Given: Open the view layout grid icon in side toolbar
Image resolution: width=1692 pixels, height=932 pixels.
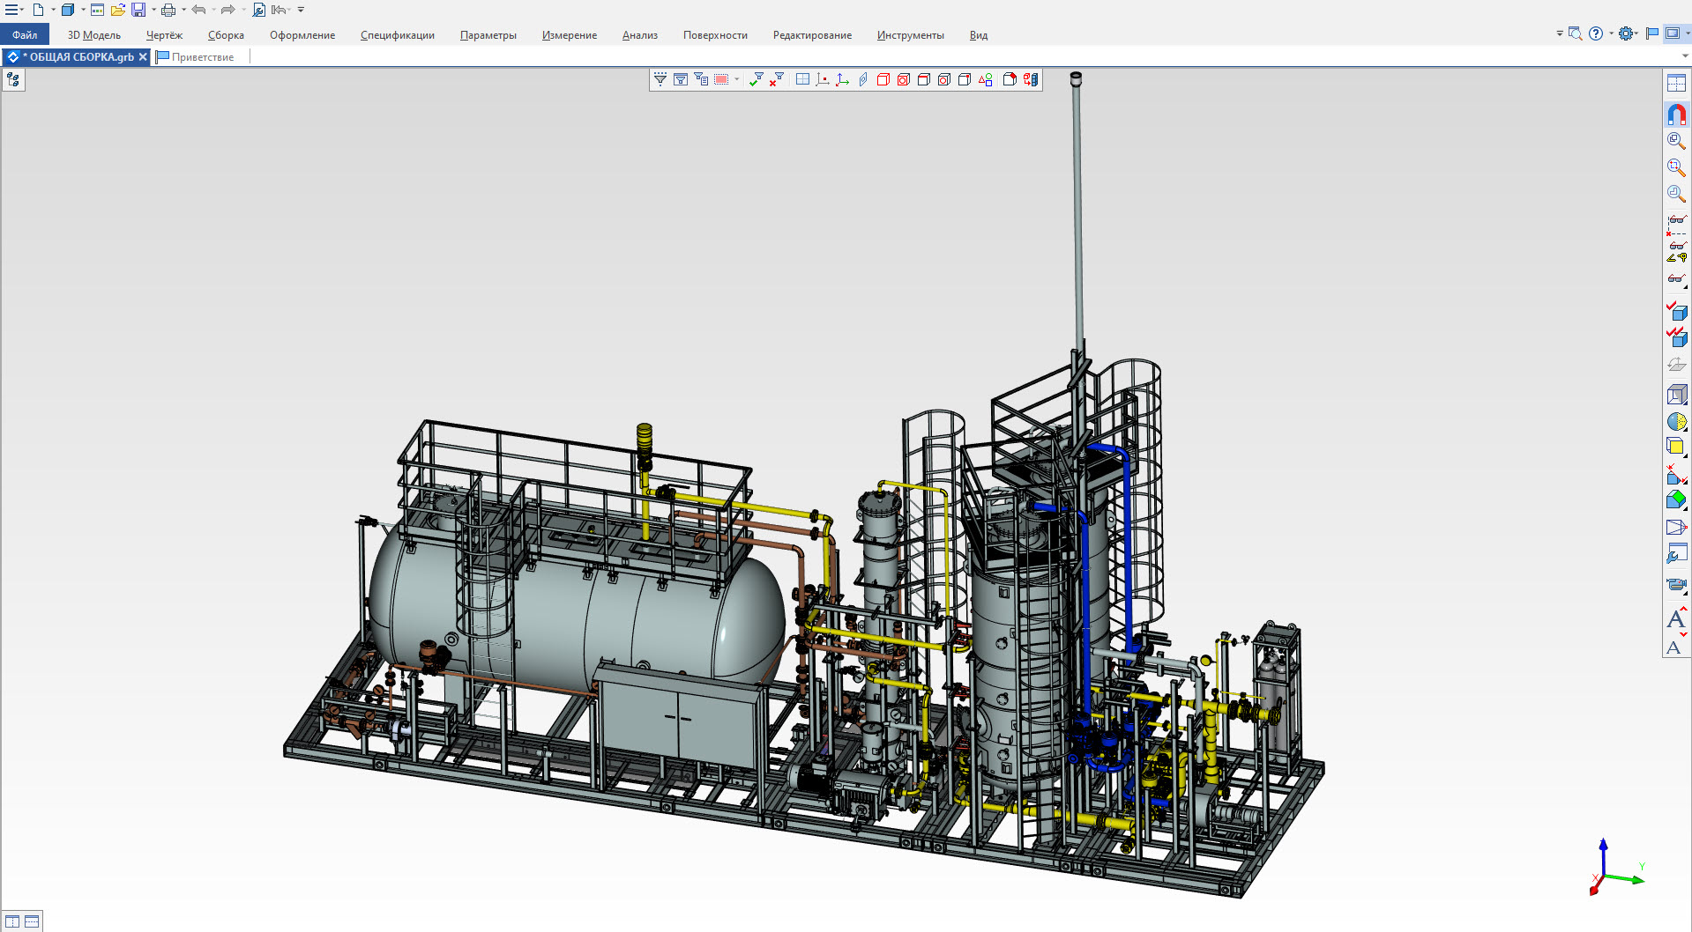Looking at the screenshot, I should [x=1676, y=84].
